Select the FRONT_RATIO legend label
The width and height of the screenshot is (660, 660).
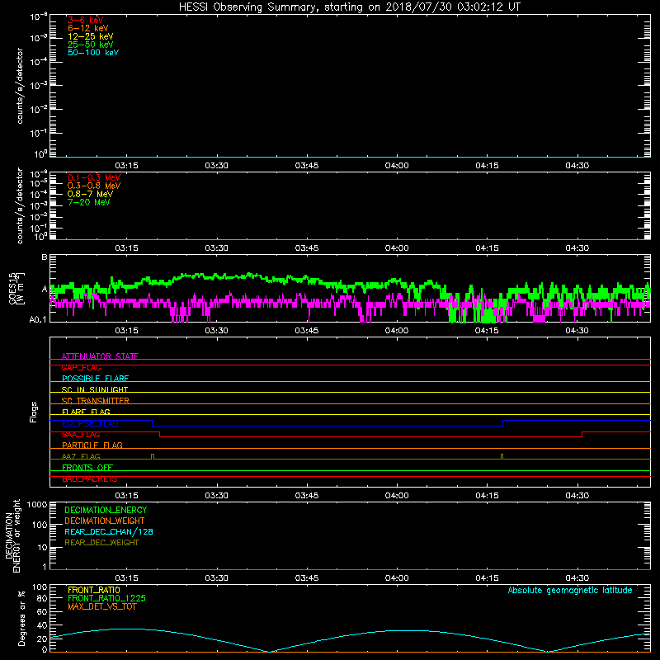[x=94, y=590]
